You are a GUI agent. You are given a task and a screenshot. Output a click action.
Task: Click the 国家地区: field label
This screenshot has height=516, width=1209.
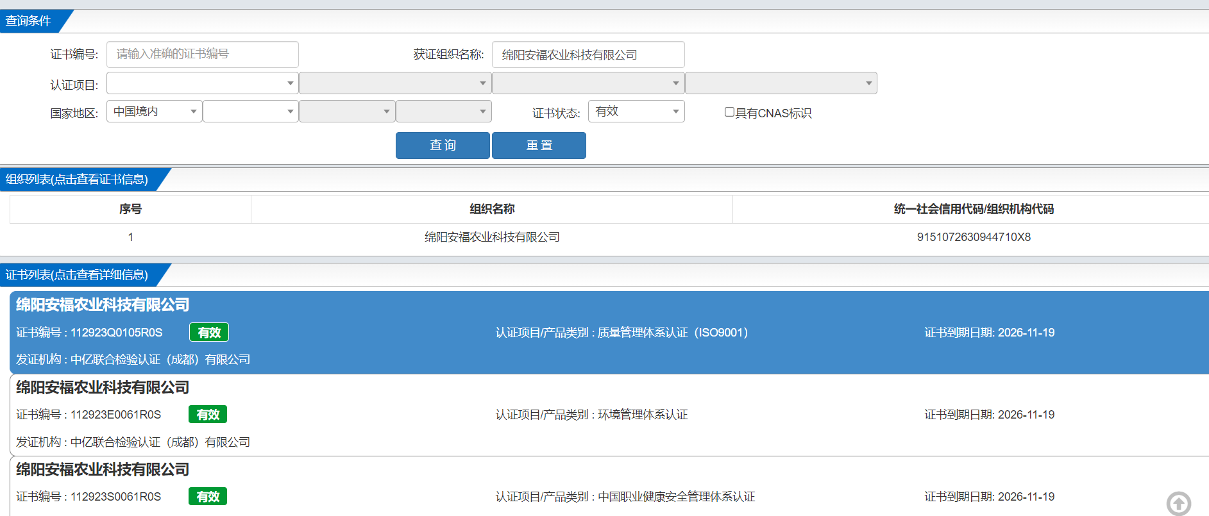click(x=74, y=113)
